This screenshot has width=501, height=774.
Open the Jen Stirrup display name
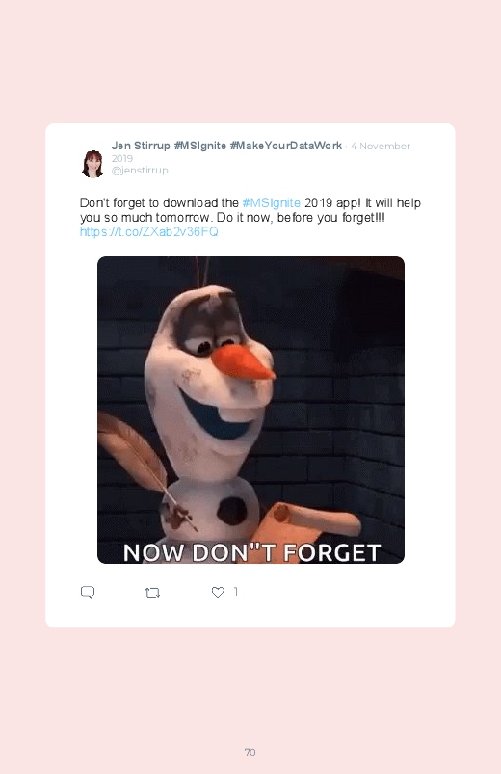click(x=141, y=146)
